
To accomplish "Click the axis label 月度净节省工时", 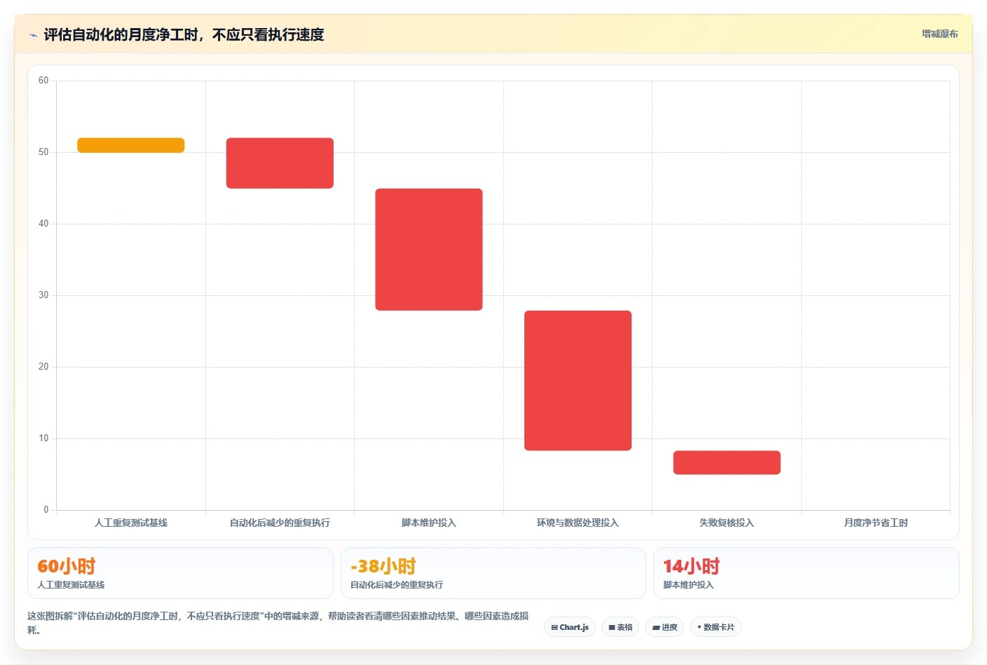I will click(876, 523).
